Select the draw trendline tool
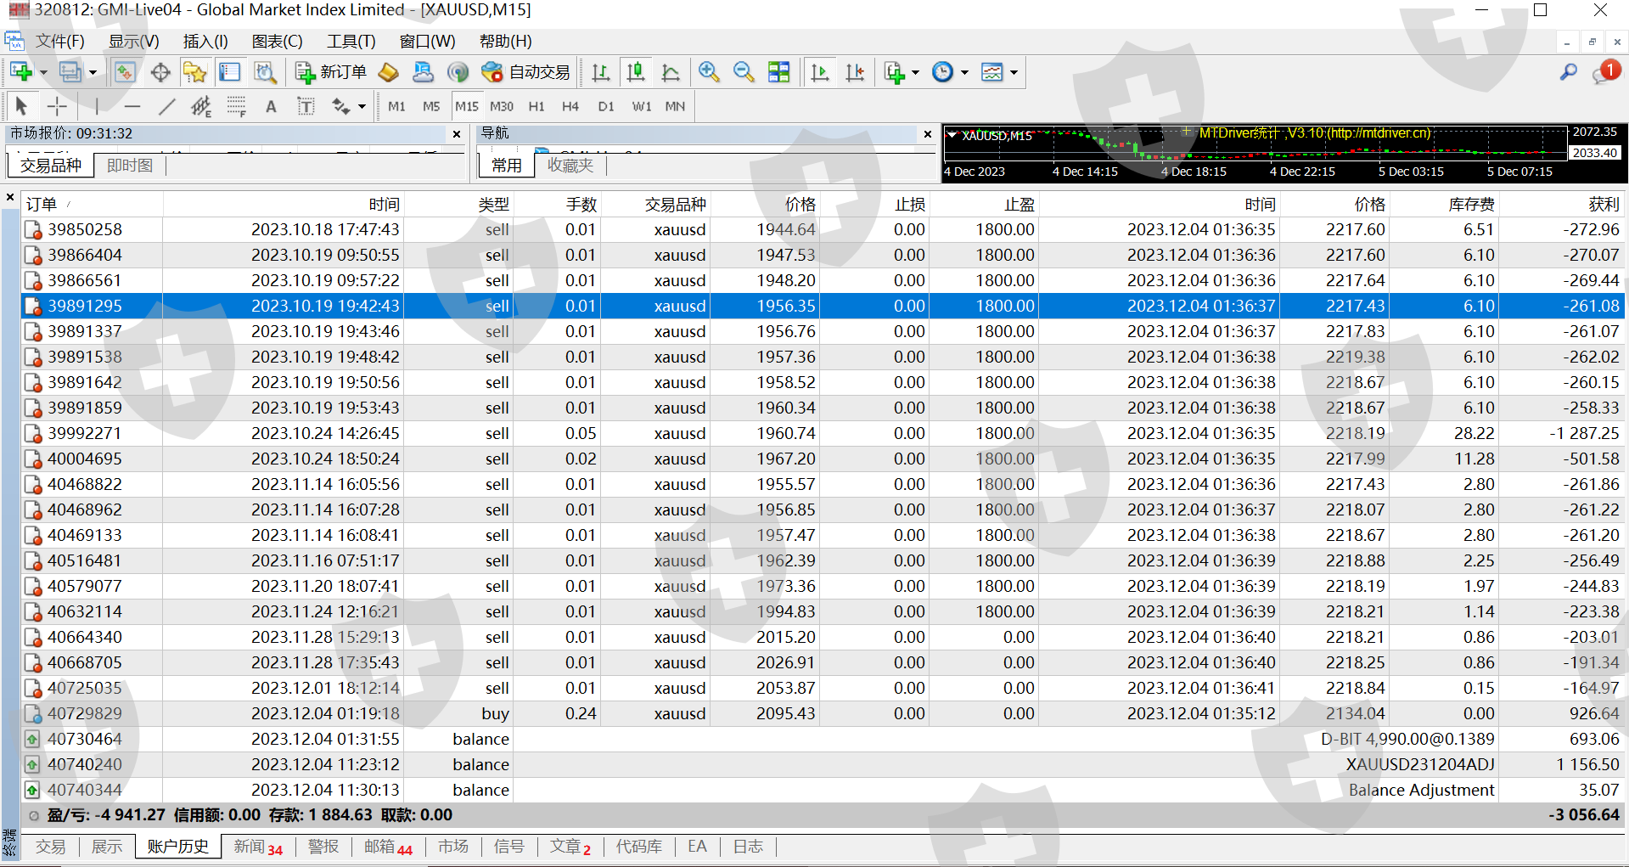 tap(167, 106)
